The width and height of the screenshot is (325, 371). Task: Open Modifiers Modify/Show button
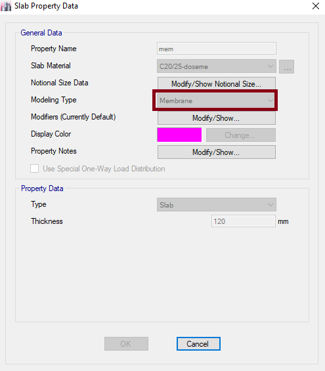click(x=217, y=118)
